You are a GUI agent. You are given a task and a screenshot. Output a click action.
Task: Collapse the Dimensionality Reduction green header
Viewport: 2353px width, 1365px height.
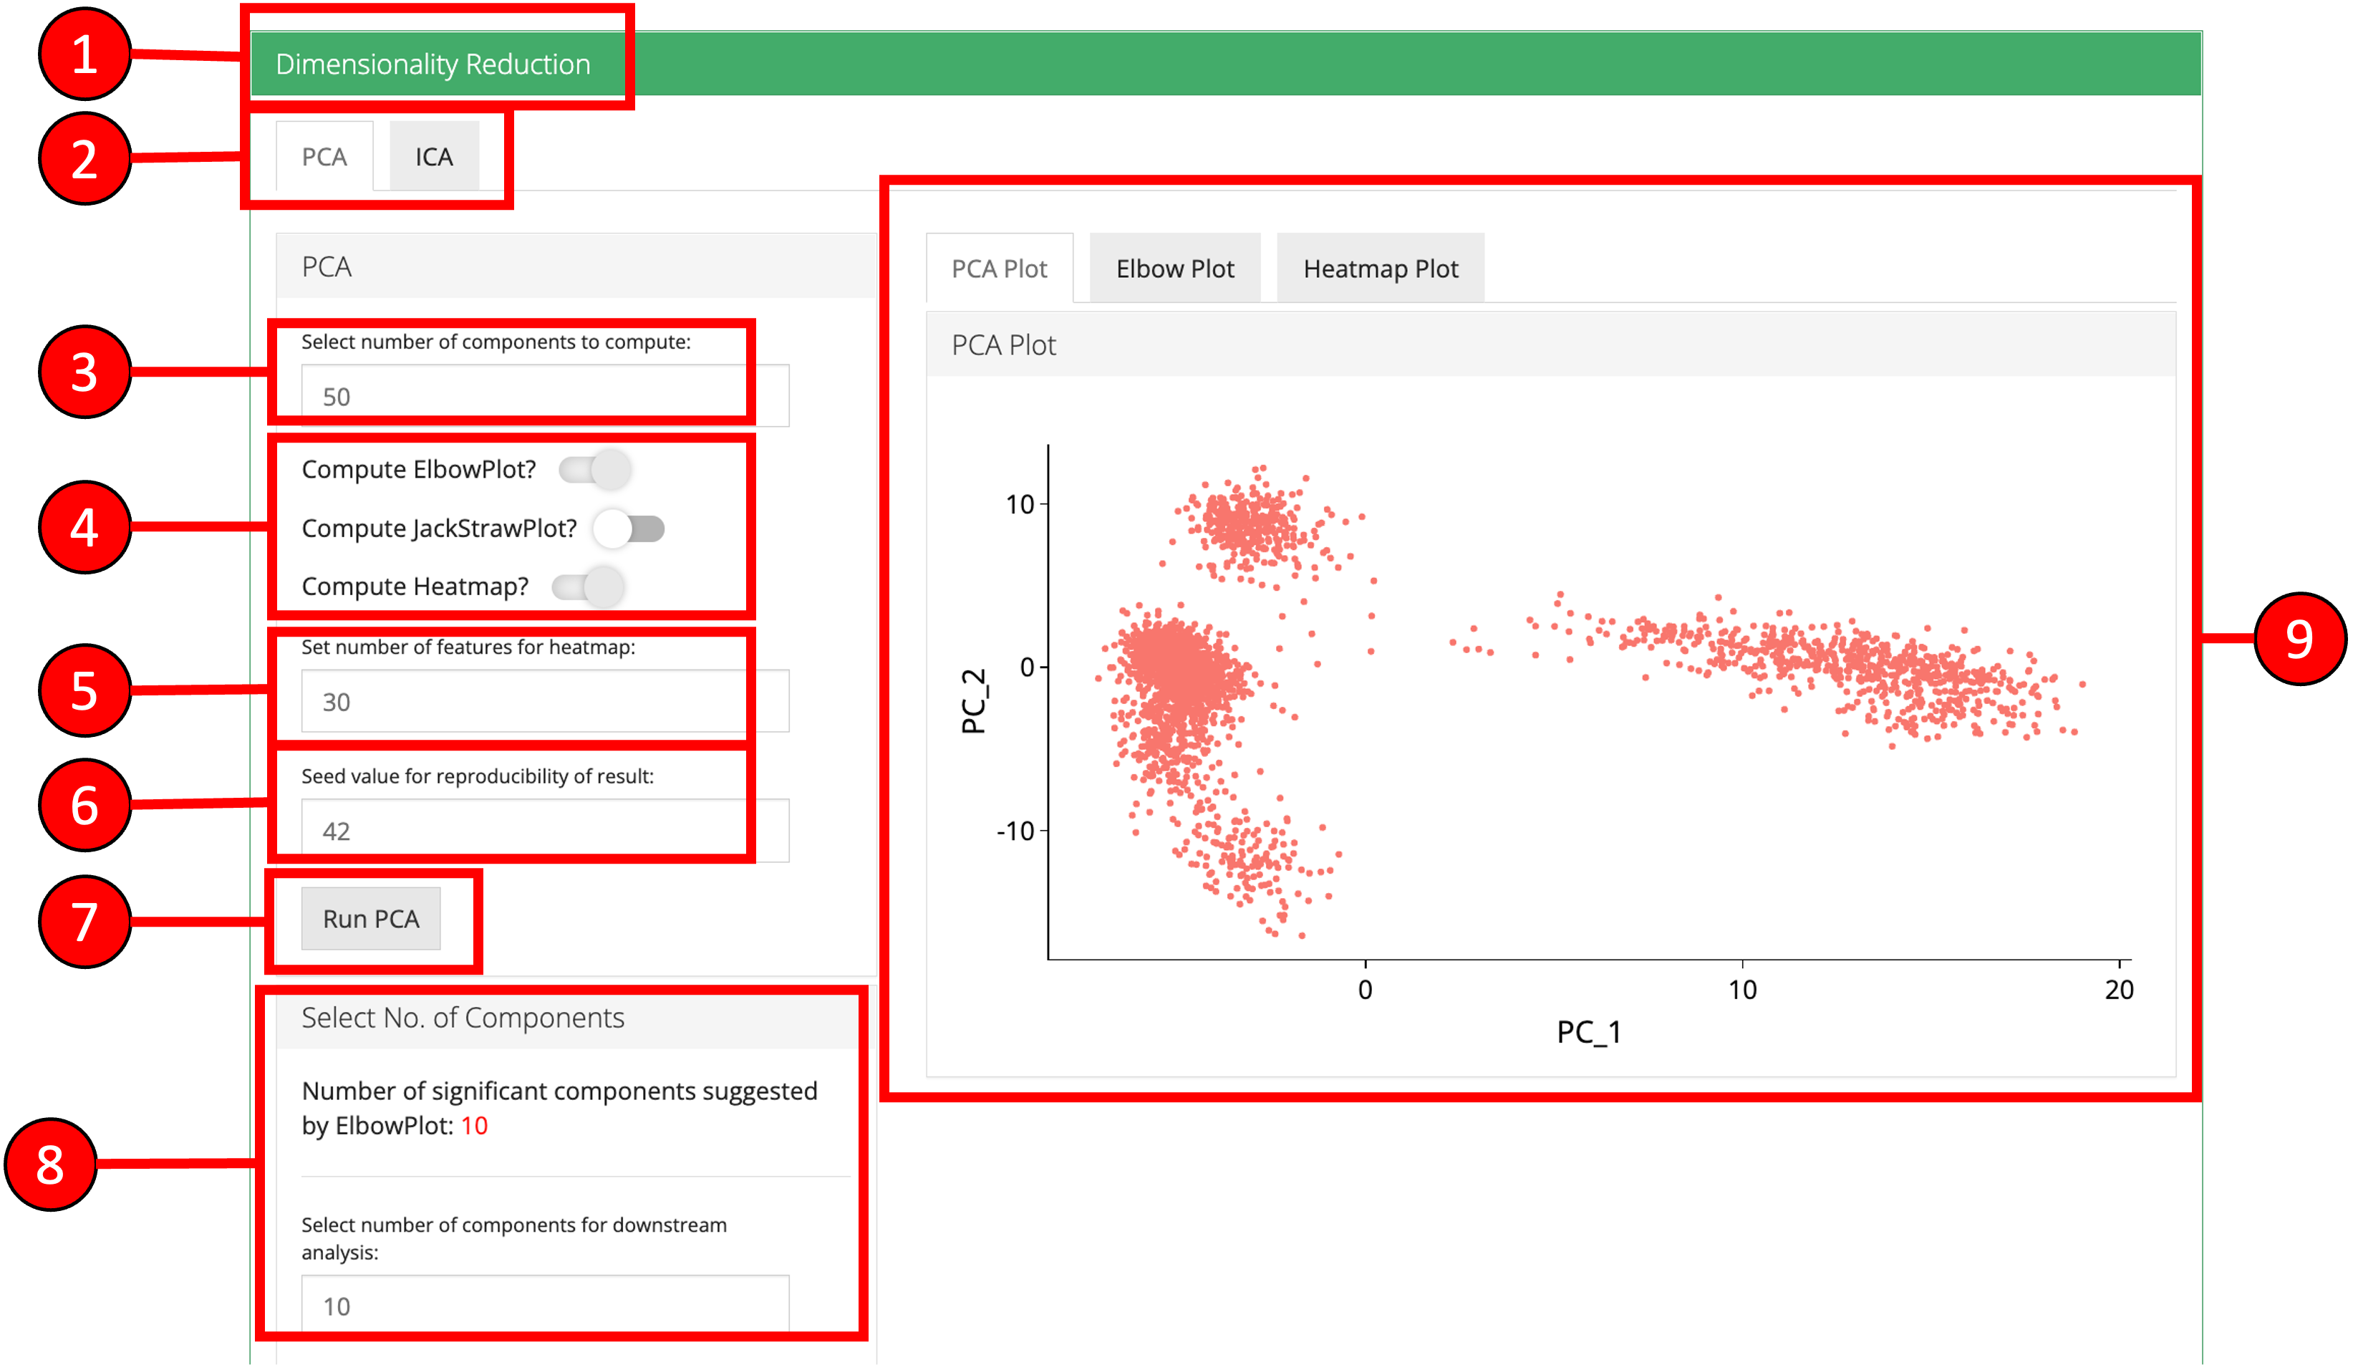(433, 64)
